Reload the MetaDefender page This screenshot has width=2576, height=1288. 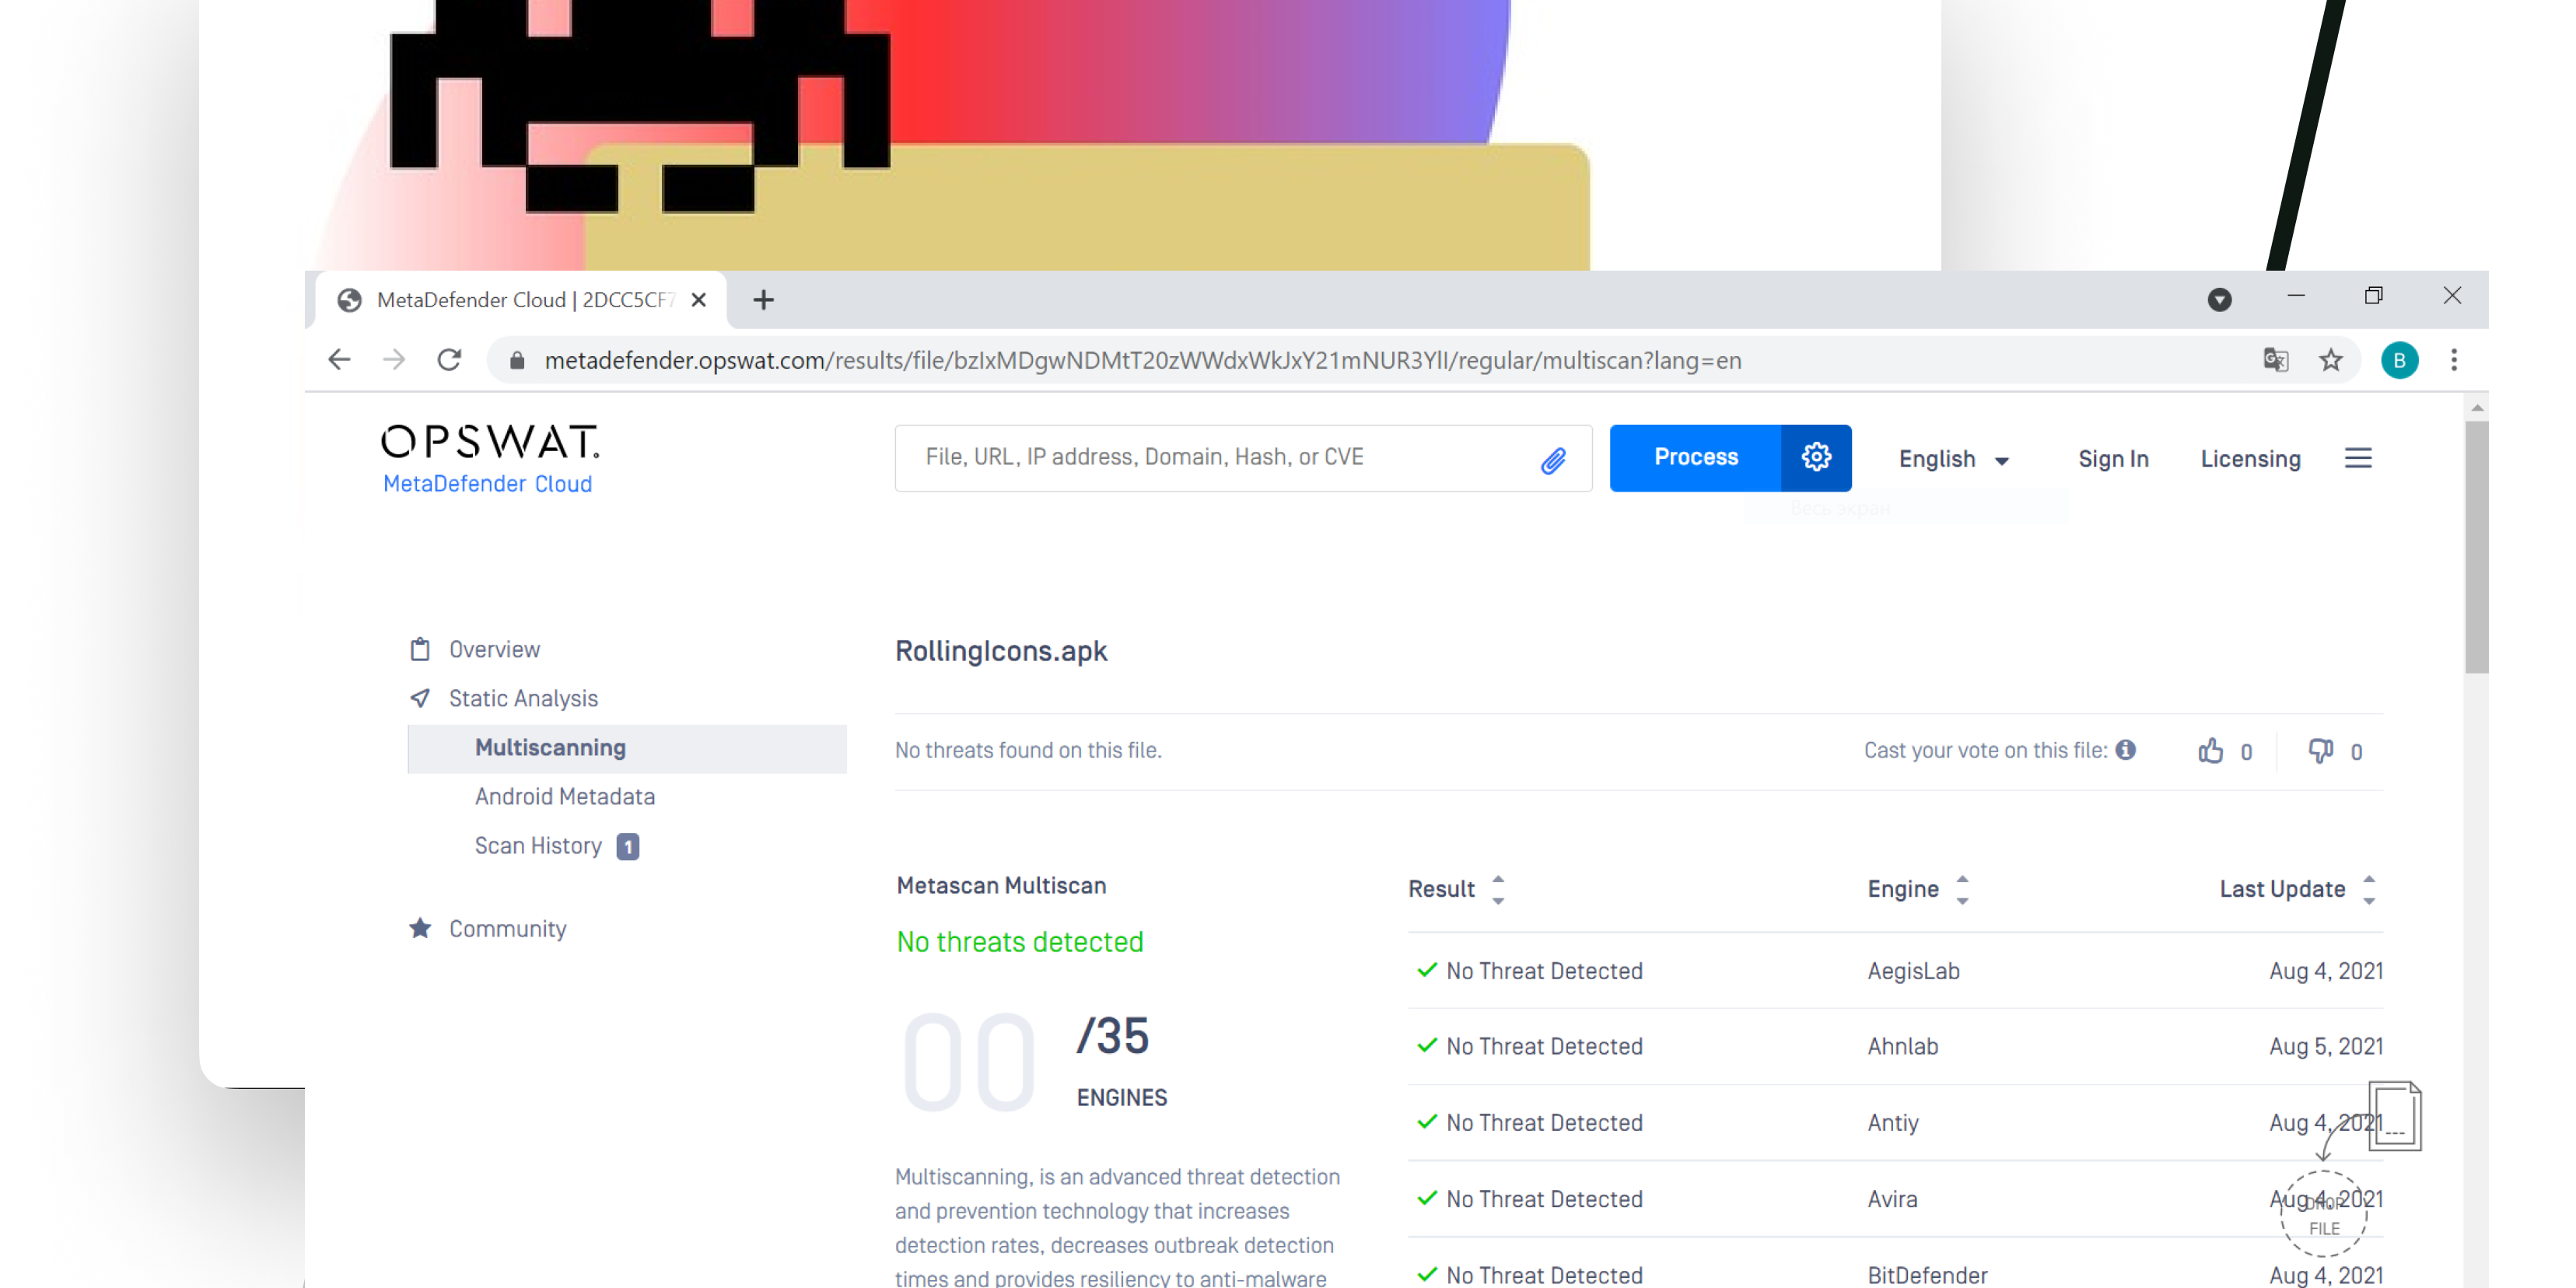coord(449,360)
